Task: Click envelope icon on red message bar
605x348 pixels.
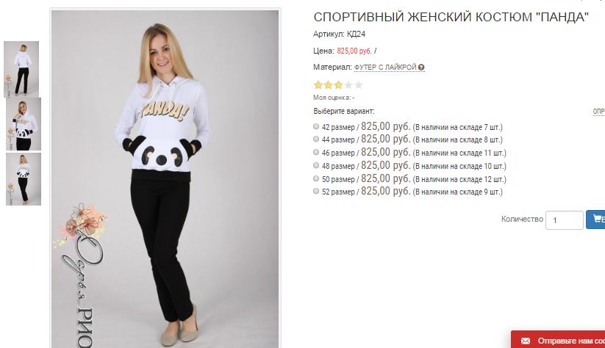Action: click(x=526, y=341)
